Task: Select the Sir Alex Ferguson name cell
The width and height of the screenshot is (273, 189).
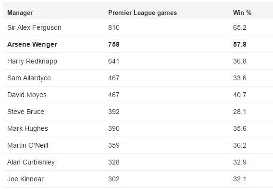Action: 34,27
